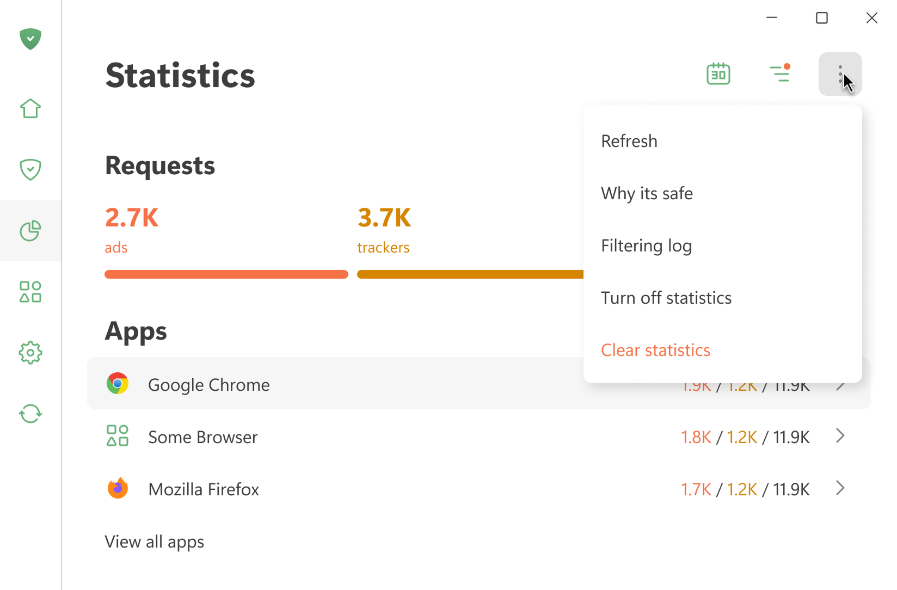Select Why its safe option

tap(647, 193)
